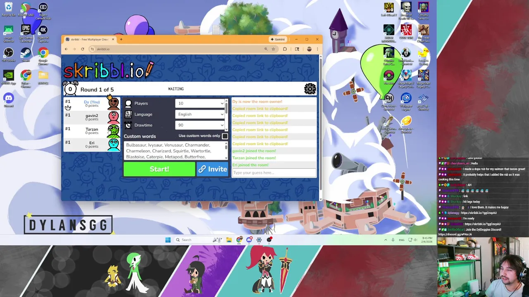The height and width of the screenshot is (297, 529).
Task: Open Discord desktop shortcut
Action: [x=9, y=100]
